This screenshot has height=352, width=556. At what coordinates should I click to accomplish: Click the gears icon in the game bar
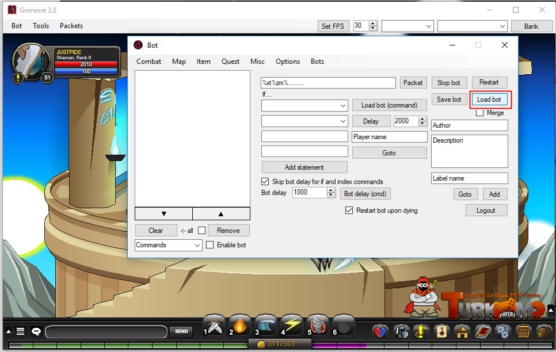point(502,332)
